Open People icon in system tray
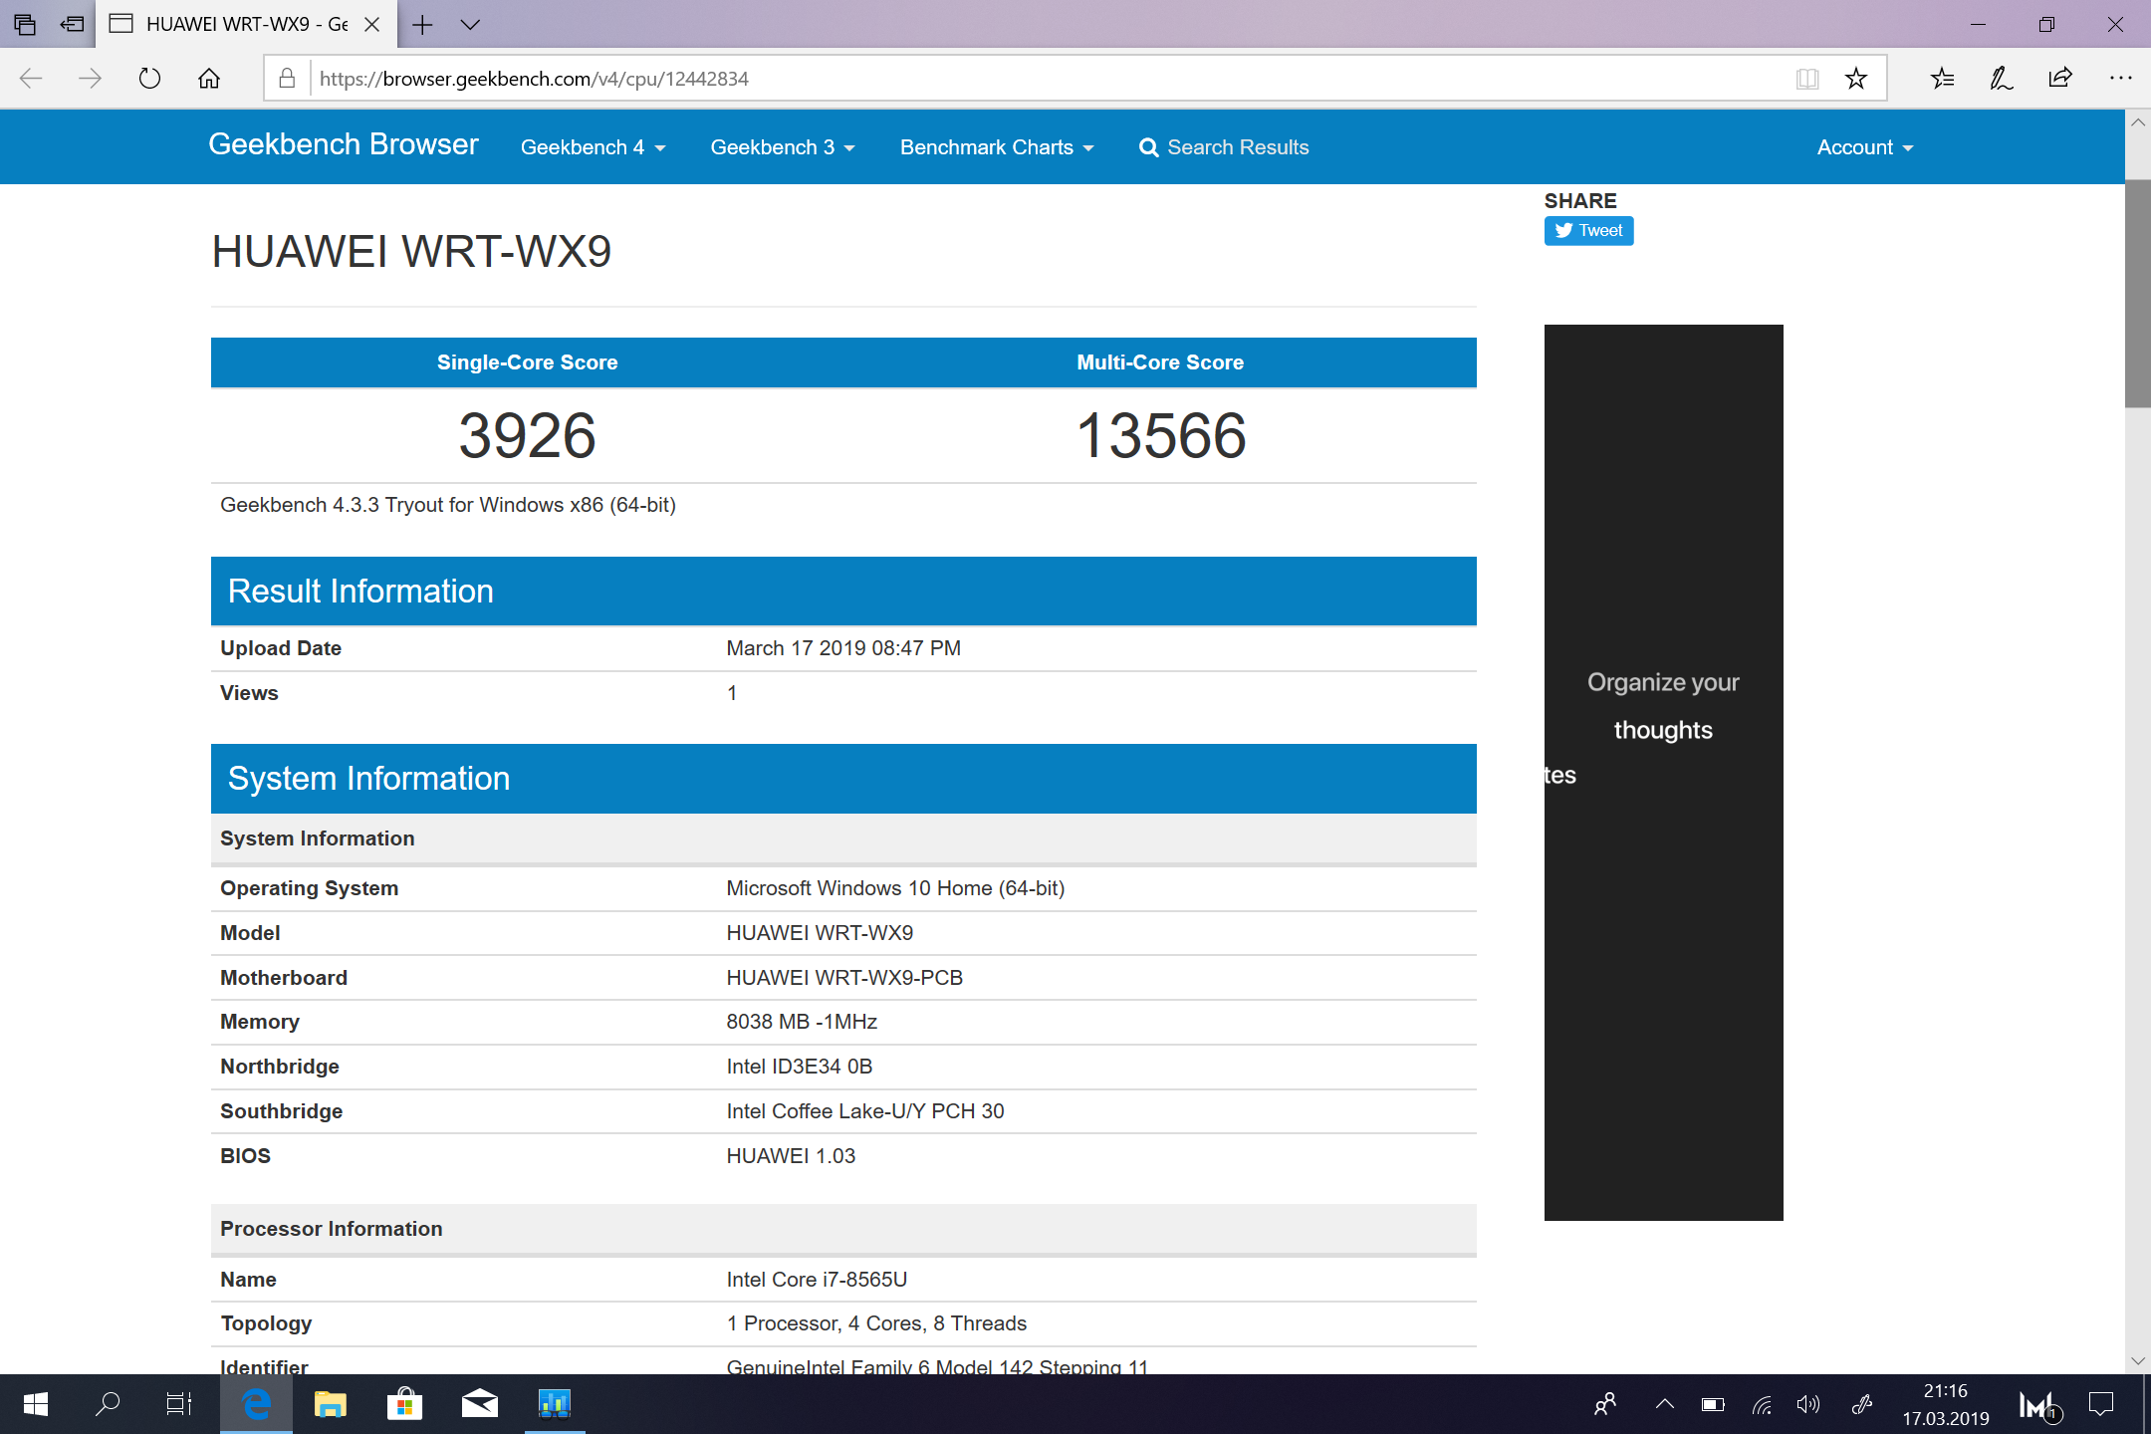Screen dimensions: 2151x1434 [x=1605, y=1405]
